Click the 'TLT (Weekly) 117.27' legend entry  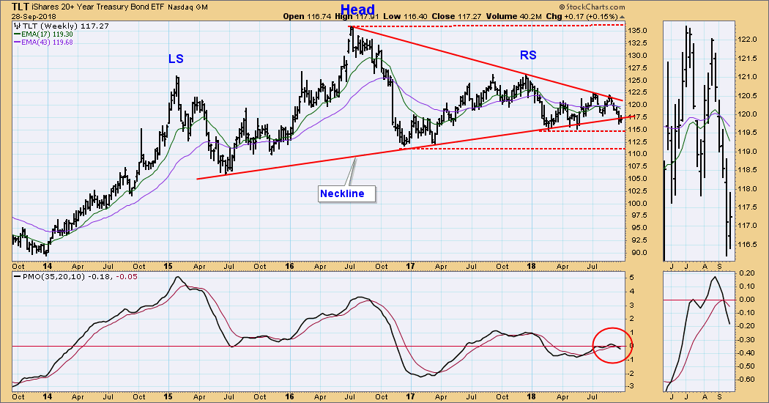pos(64,26)
